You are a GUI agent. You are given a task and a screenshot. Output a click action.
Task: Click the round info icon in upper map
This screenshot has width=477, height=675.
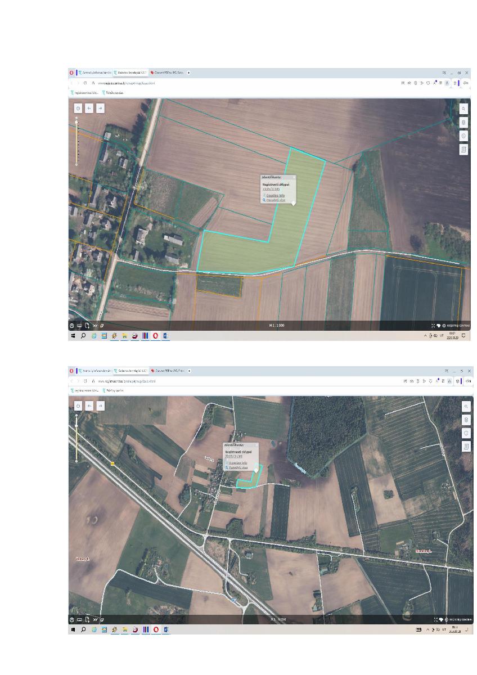pos(464,136)
